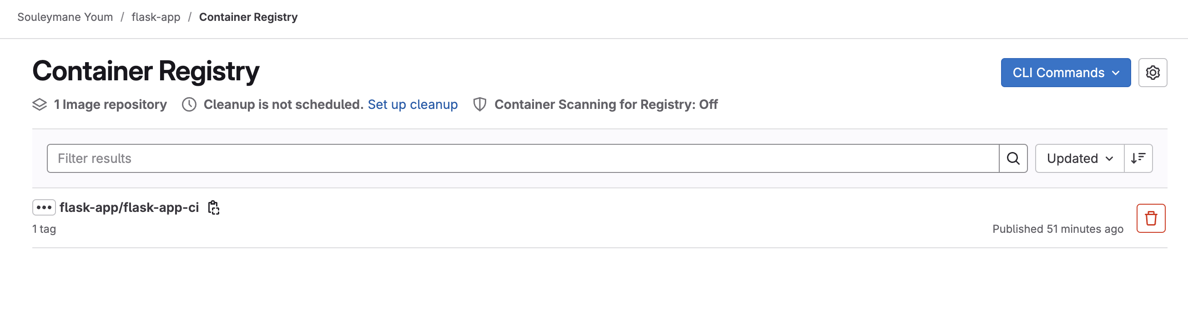
Task: Copy the flask-app/flask-app-ci image path
Action: point(213,208)
